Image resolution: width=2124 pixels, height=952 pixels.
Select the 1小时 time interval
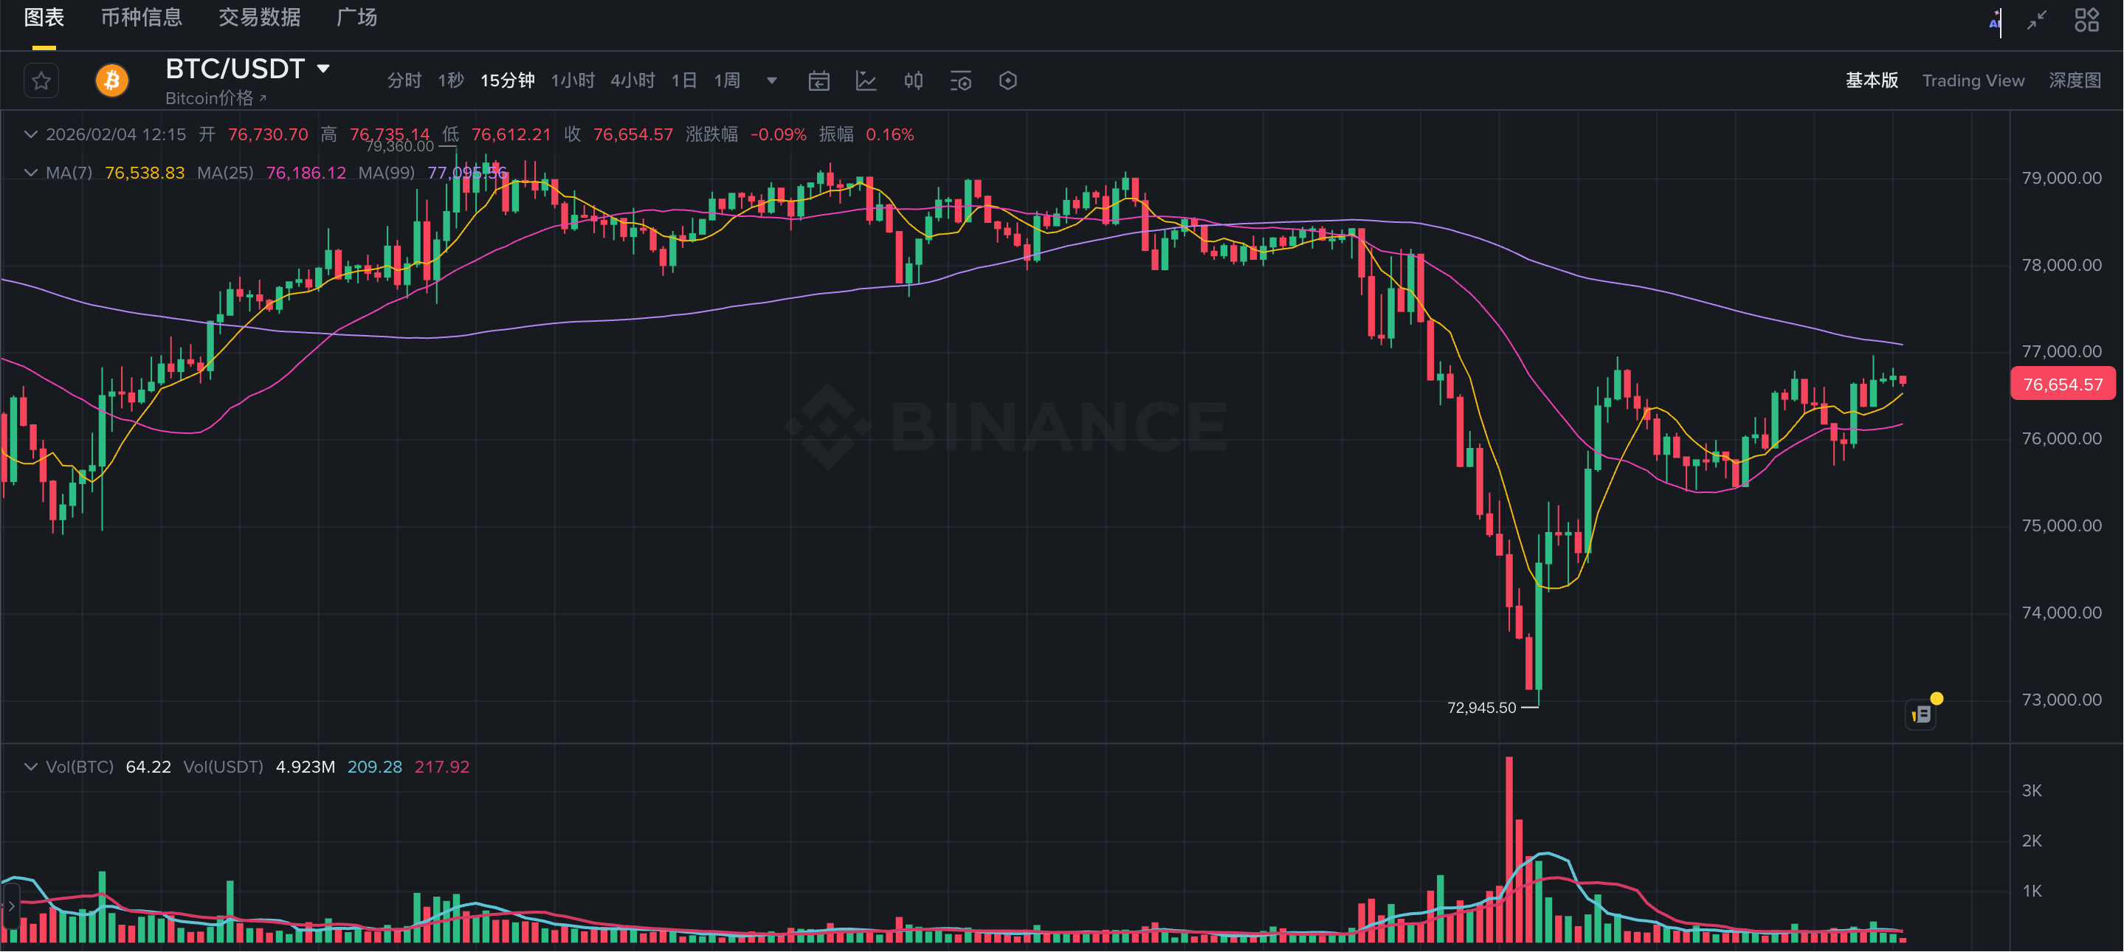coord(572,80)
